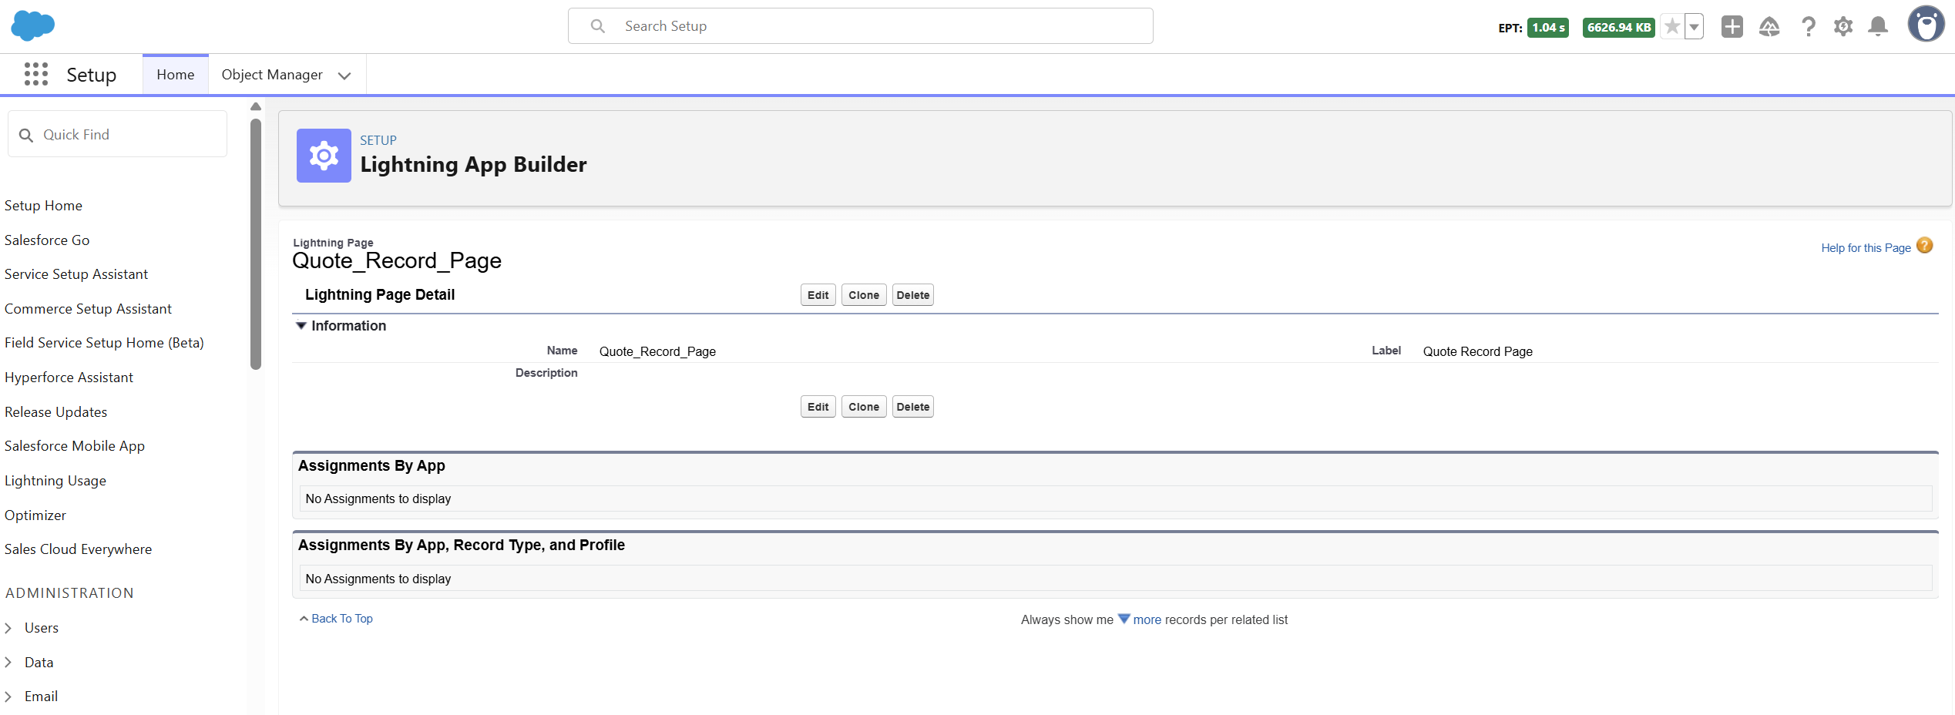
Task: Expand the Users tree item
Action: click(8, 628)
